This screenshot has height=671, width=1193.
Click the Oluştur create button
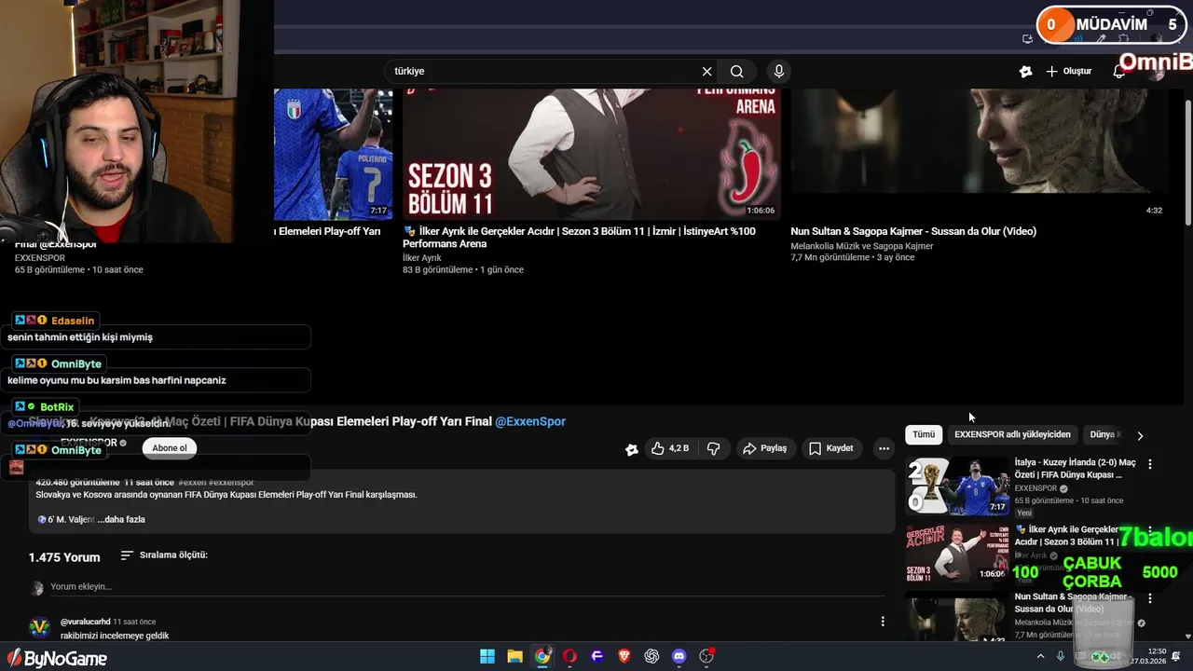[1068, 71]
